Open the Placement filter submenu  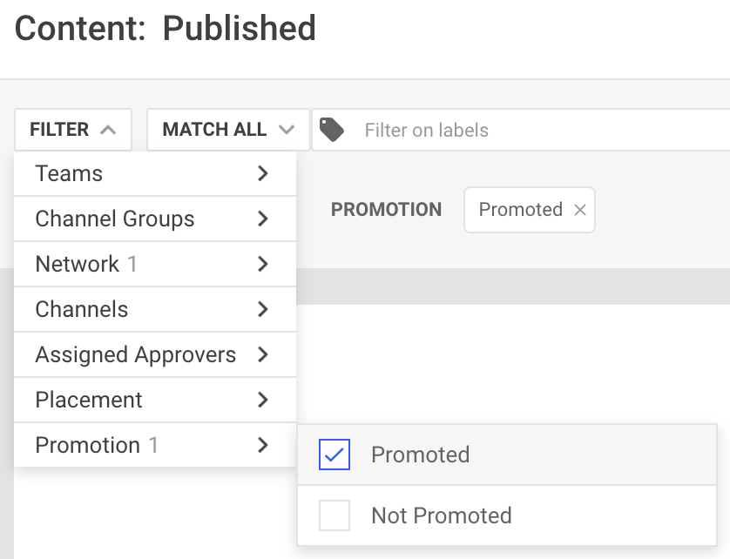tap(155, 400)
